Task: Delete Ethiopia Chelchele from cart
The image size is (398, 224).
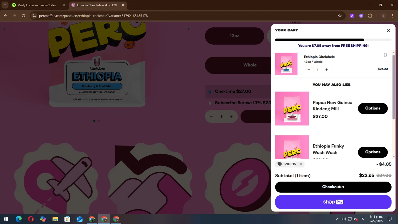Action: [x=385, y=55]
